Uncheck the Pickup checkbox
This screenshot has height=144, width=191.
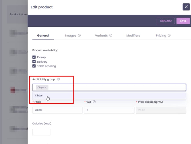click(34, 57)
